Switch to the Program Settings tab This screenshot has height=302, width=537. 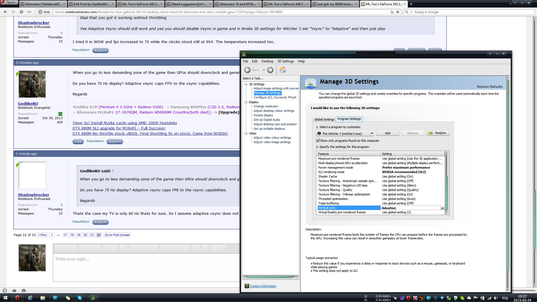pyautogui.click(x=349, y=119)
